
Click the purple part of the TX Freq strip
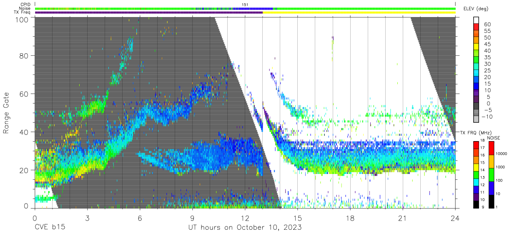click(149, 12)
